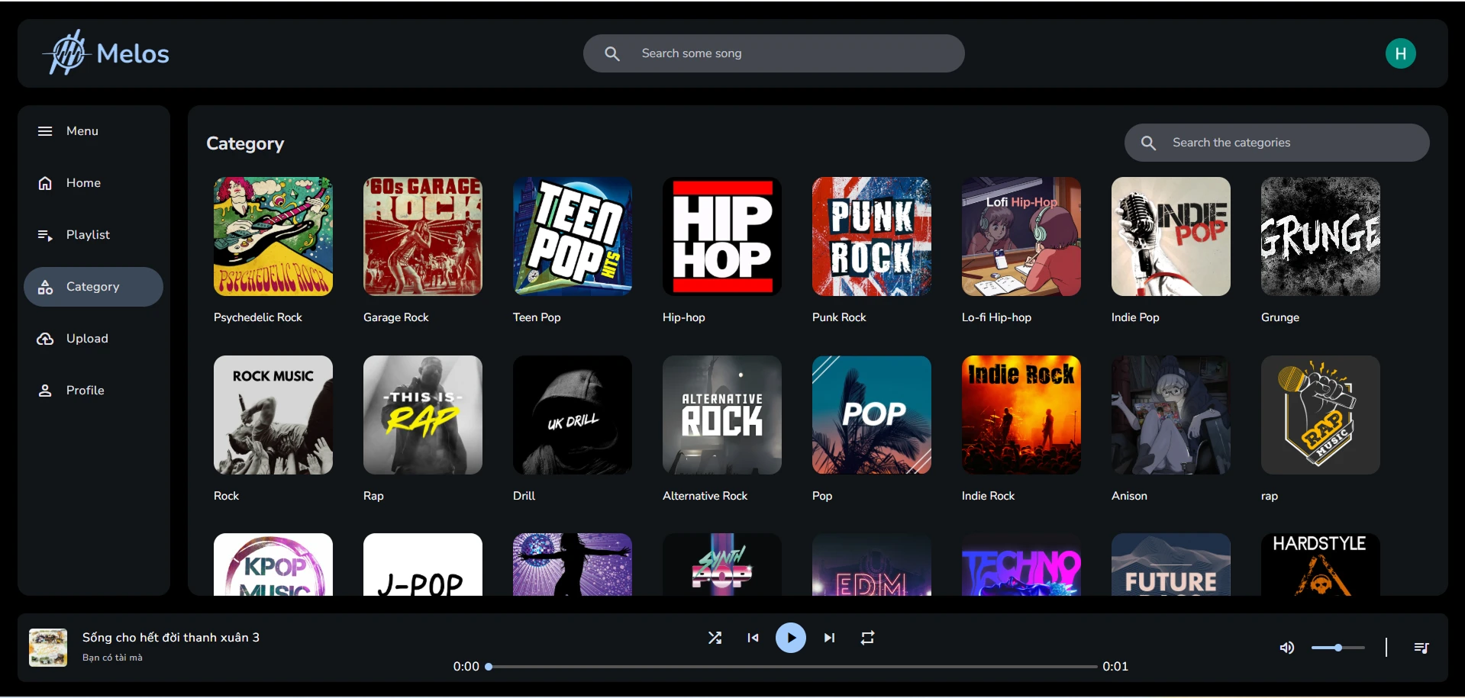Click the Lo-fi Hip-hop label

tap(996, 317)
